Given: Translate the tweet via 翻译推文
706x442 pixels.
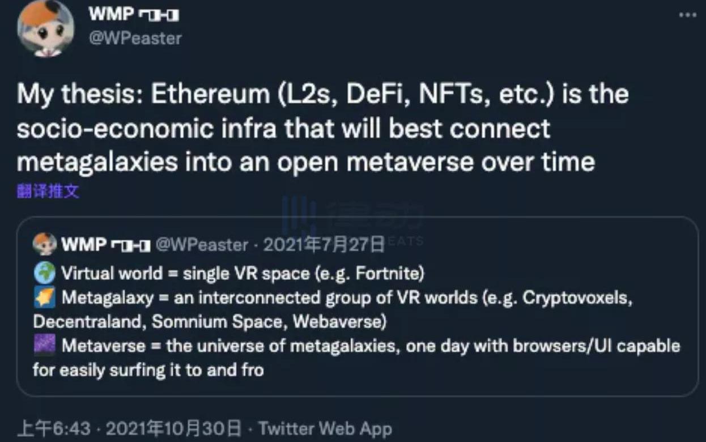Looking at the screenshot, I should pyautogui.click(x=48, y=192).
